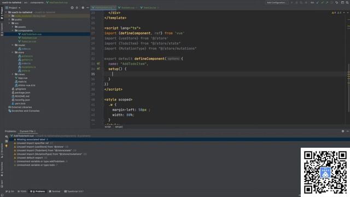Click the tool windows toggle icon in bottom-left corner
This screenshot has width=350, height=197.
click(2, 195)
